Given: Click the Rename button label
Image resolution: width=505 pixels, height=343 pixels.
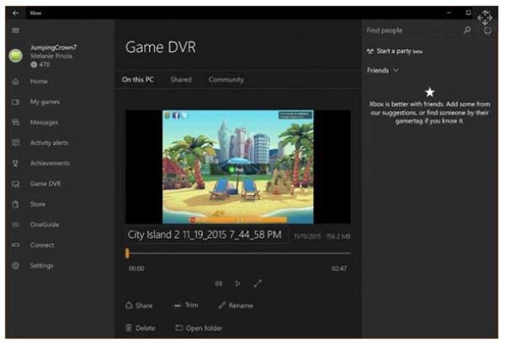Looking at the screenshot, I should tap(241, 306).
